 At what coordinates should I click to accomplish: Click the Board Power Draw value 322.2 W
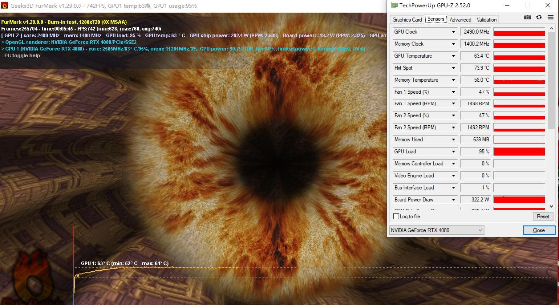[476, 200]
